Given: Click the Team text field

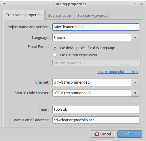Looking at the screenshot, I should [96, 109].
